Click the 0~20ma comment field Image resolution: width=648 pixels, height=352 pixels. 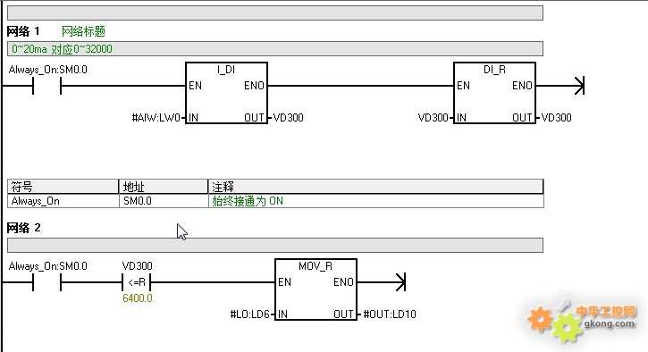click(275, 49)
